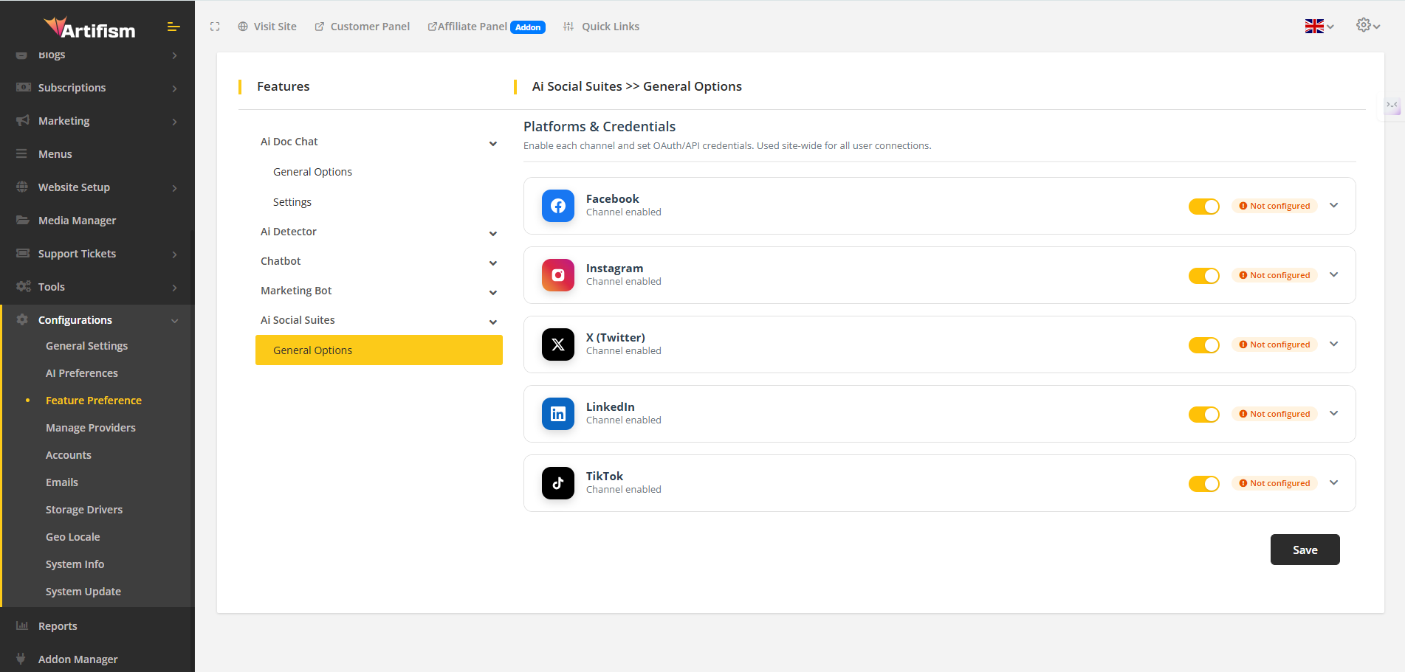Expand the LinkedIn credentials panel chevron
The image size is (1405, 672).
click(x=1333, y=414)
